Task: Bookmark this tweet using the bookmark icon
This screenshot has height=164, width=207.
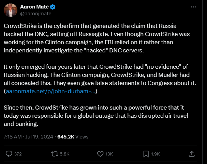Action: pos(146,154)
